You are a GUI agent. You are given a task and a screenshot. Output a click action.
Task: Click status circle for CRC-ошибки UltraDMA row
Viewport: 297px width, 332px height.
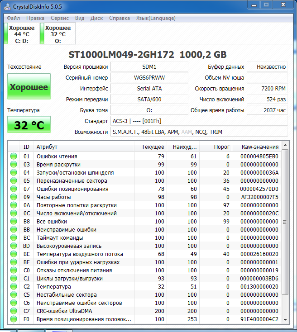[14, 311]
